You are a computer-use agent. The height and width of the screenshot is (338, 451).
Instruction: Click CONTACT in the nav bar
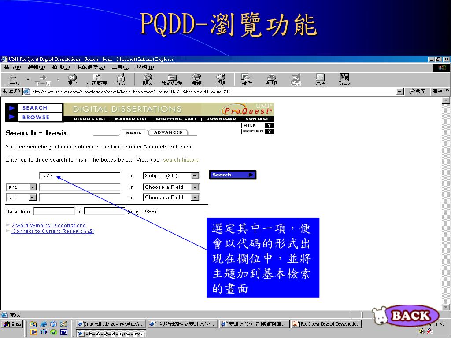[x=257, y=119]
